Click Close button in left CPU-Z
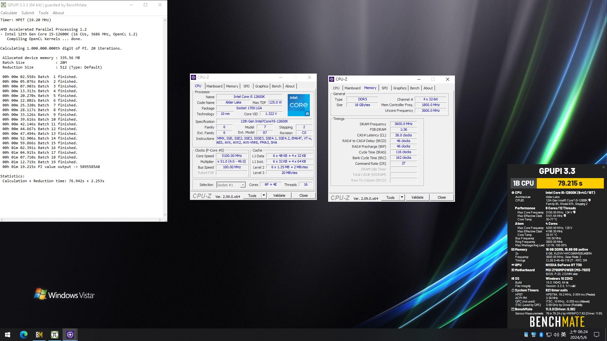 pos(303,195)
